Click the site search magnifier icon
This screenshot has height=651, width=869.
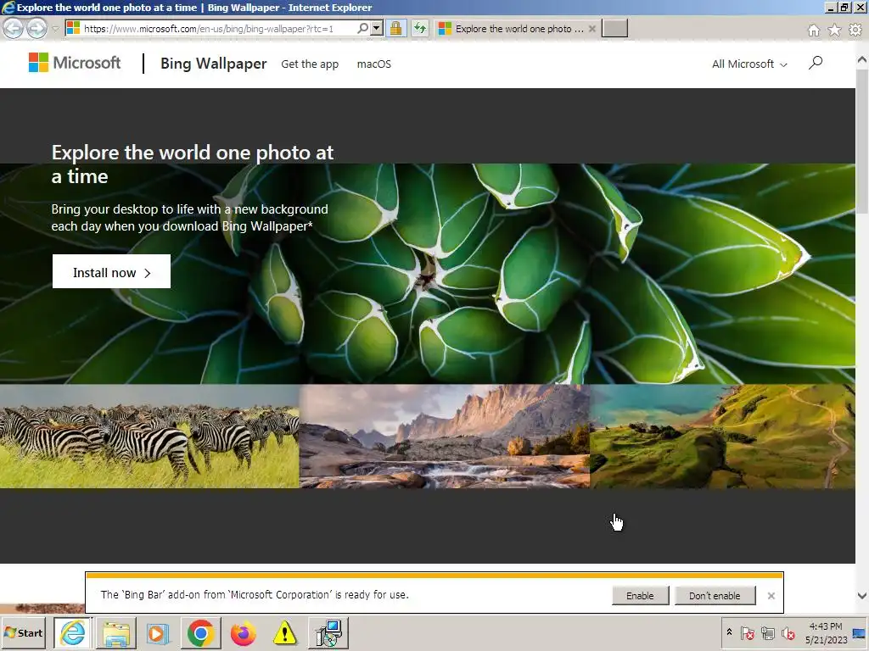coord(816,63)
